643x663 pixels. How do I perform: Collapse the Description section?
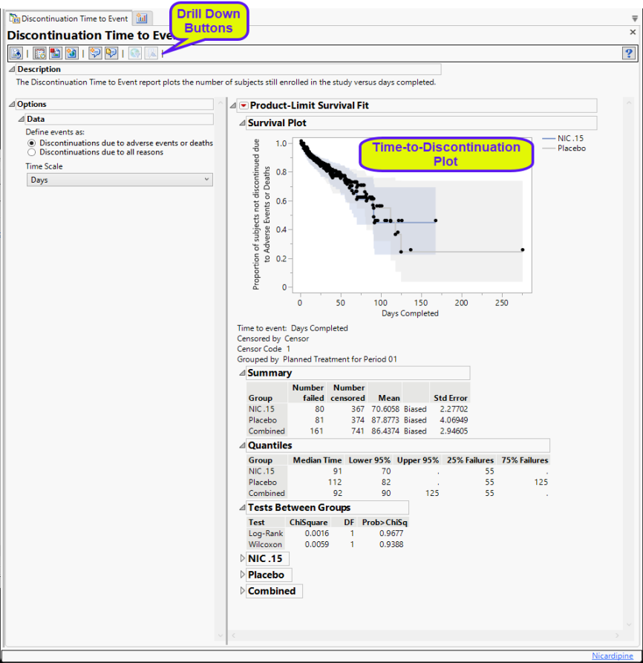(12, 69)
